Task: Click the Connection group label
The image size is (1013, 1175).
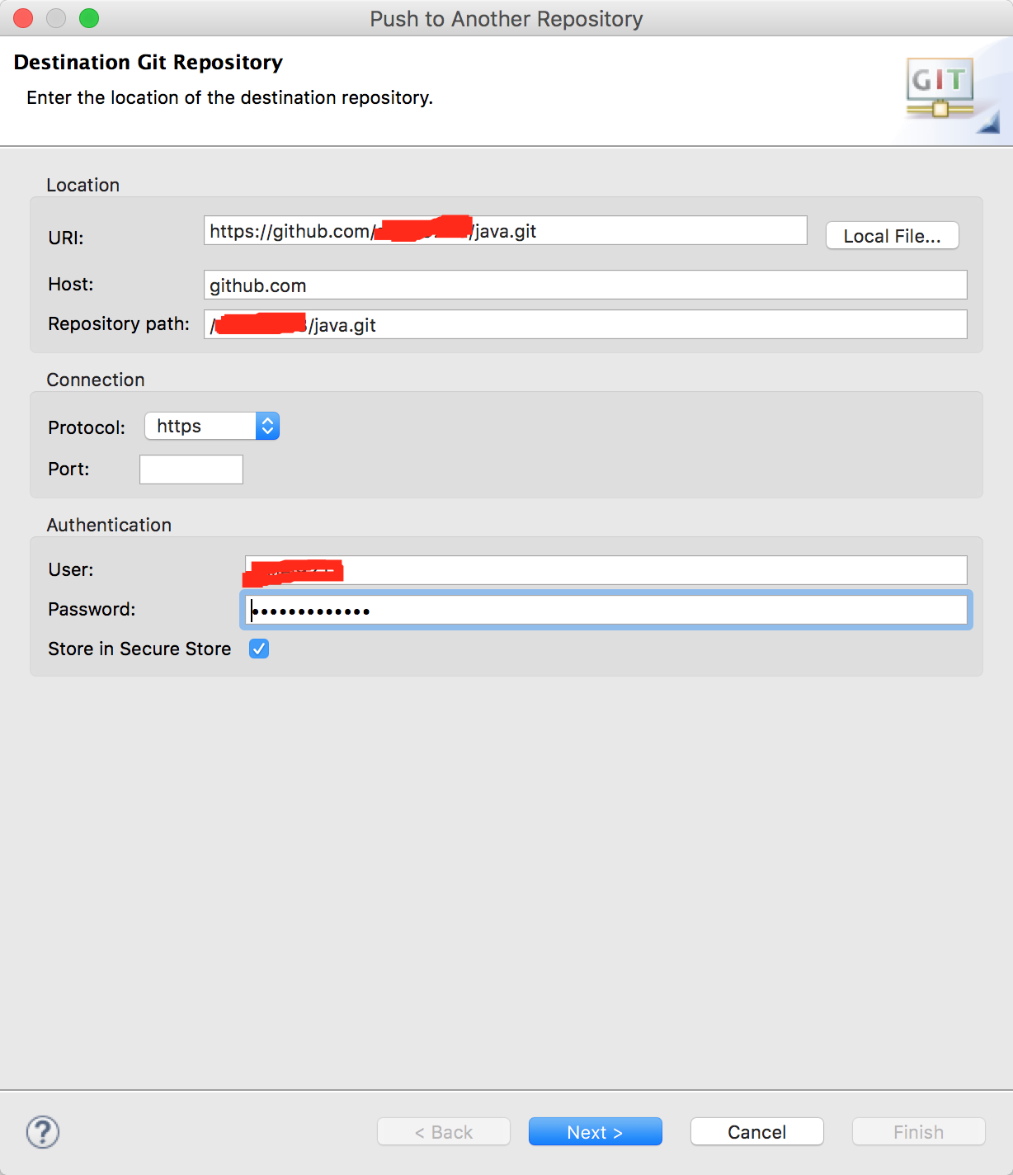Action: pyautogui.click(x=96, y=380)
